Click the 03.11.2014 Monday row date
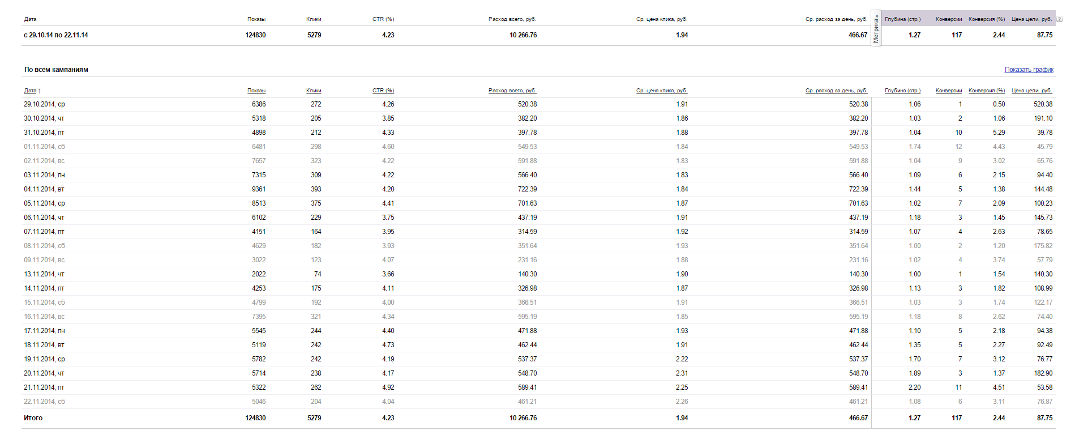The width and height of the screenshot is (1075, 439). [x=44, y=175]
